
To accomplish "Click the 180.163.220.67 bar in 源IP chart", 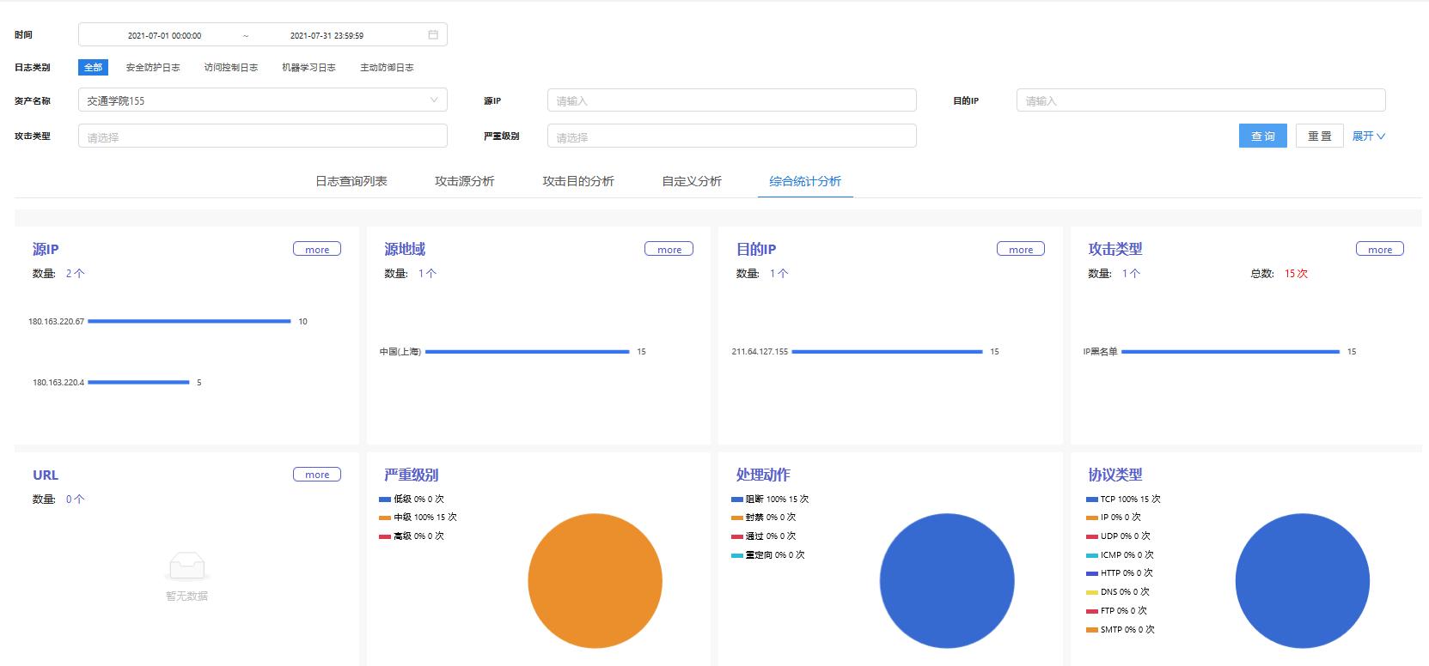I will coord(189,321).
